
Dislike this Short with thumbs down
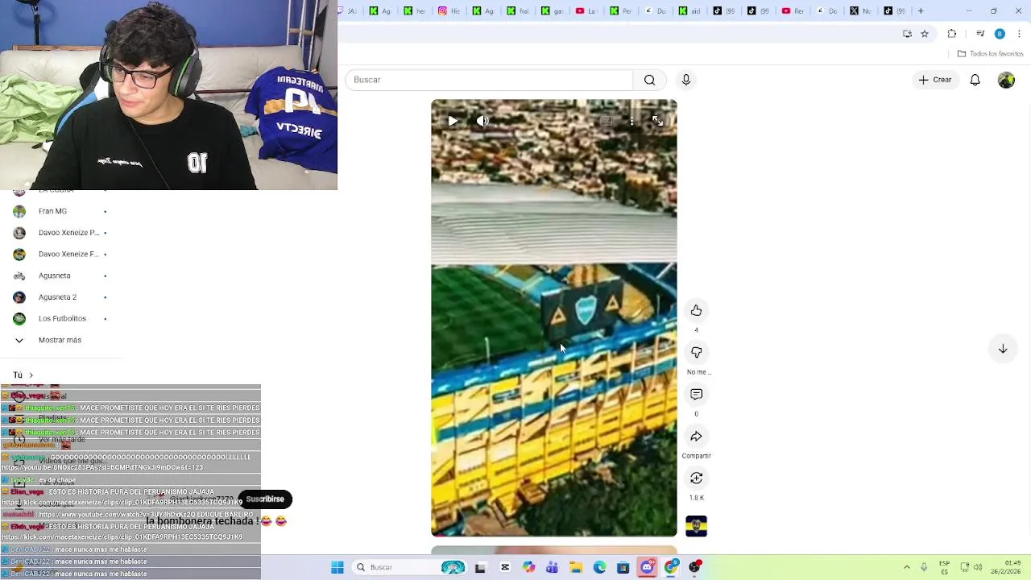(697, 352)
